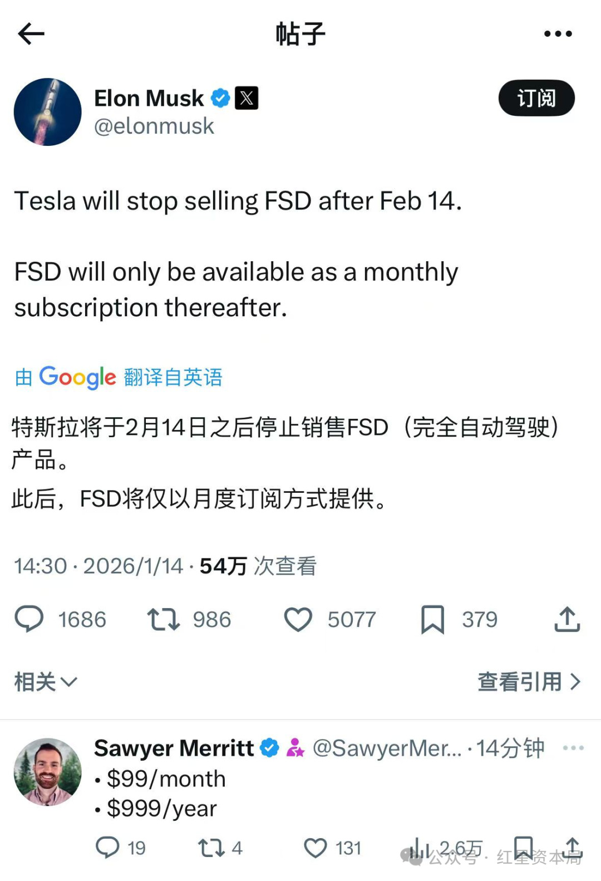
Task: Go back using the arrow icon
Action: [31, 33]
